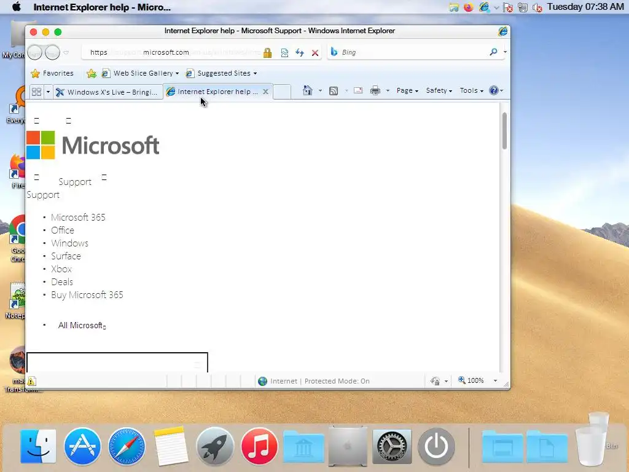This screenshot has height=472, width=629.
Task: Open the Microsoft 365 link
Action: click(x=78, y=217)
